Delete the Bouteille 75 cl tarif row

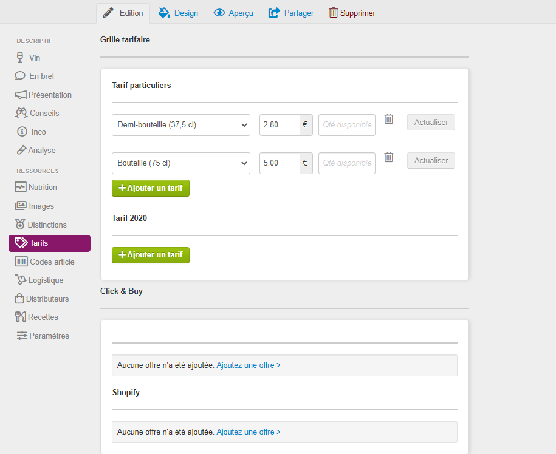389,157
